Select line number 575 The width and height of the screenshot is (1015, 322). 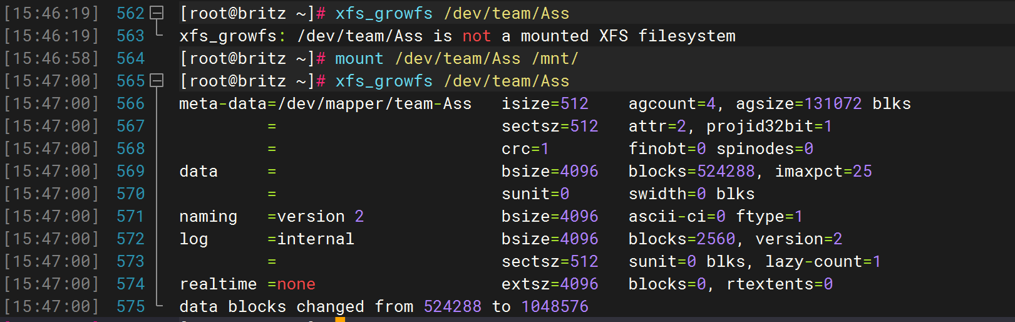click(x=130, y=306)
